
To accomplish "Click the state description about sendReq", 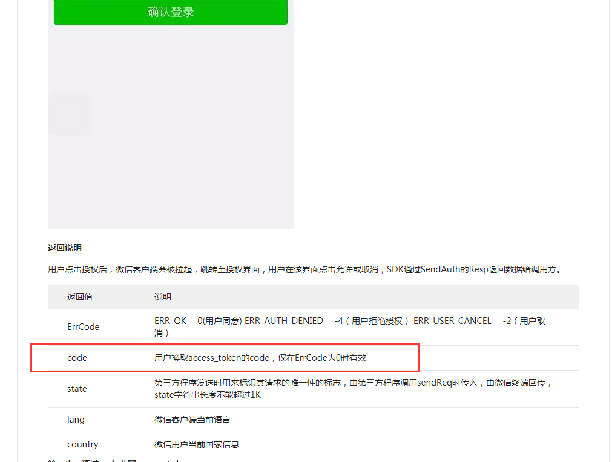I will point(353,389).
